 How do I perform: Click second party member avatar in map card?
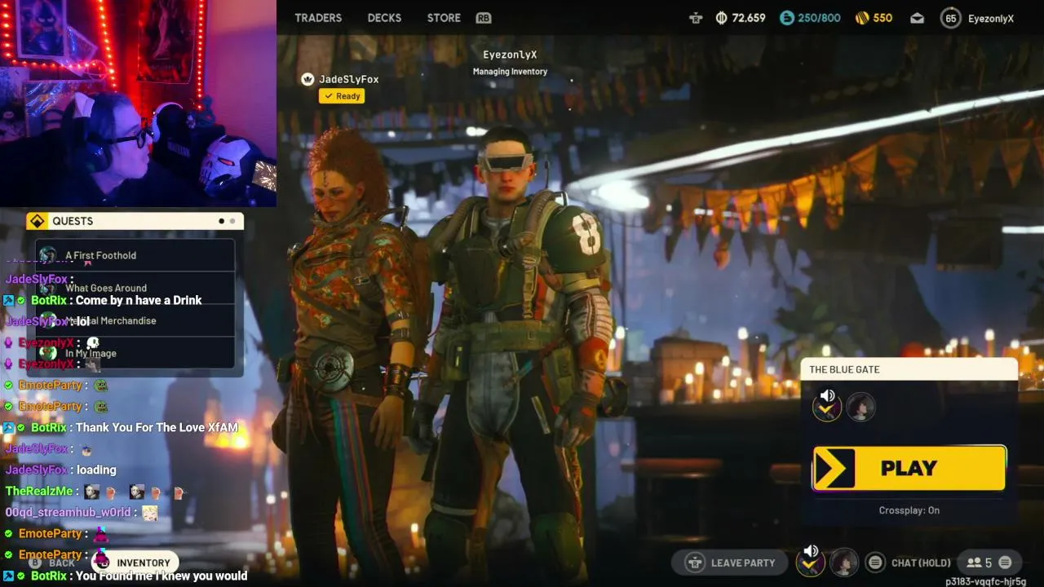tap(860, 407)
